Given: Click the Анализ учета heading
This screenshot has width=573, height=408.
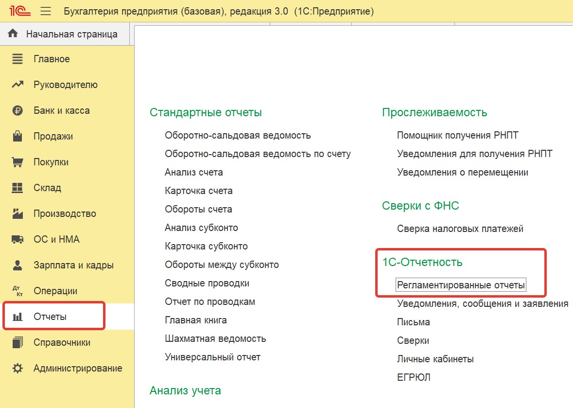Looking at the screenshot, I should (x=185, y=390).
